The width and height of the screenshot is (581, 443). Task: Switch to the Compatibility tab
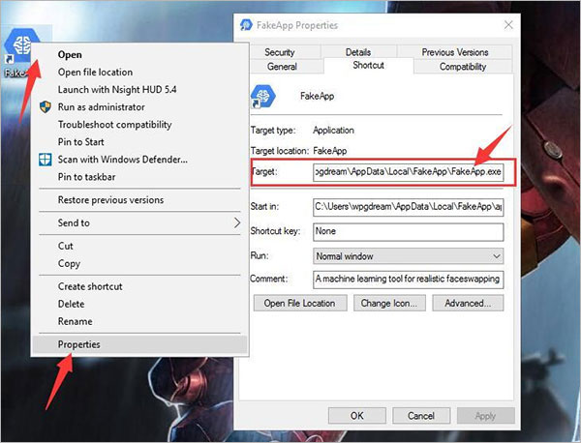coord(463,67)
